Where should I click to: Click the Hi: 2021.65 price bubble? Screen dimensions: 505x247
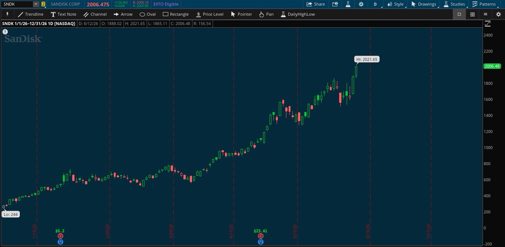[367, 60]
